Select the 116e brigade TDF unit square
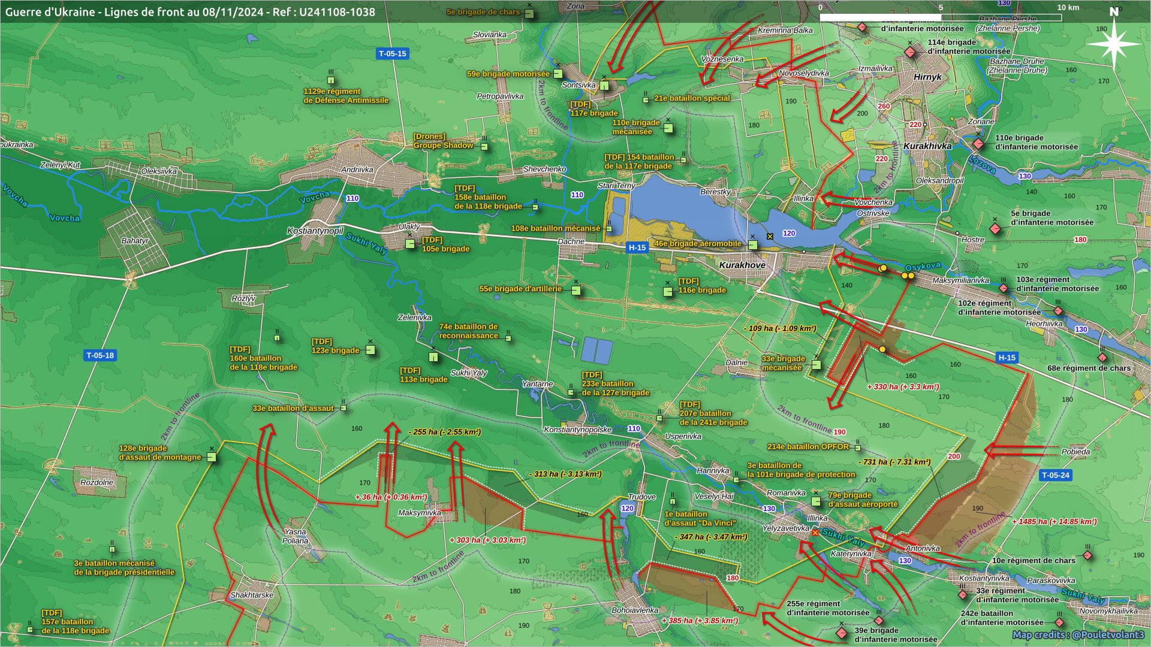 (668, 292)
